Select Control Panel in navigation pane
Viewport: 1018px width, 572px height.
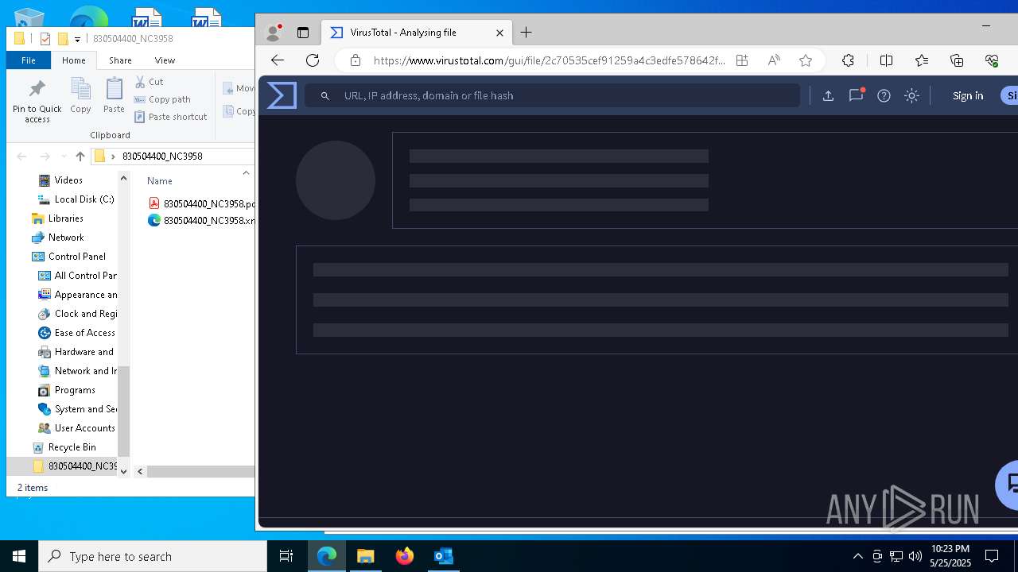point(68,257)
